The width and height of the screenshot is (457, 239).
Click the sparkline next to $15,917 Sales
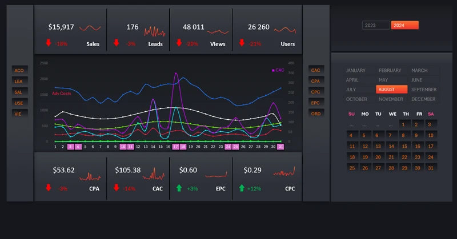click(90, 27)
